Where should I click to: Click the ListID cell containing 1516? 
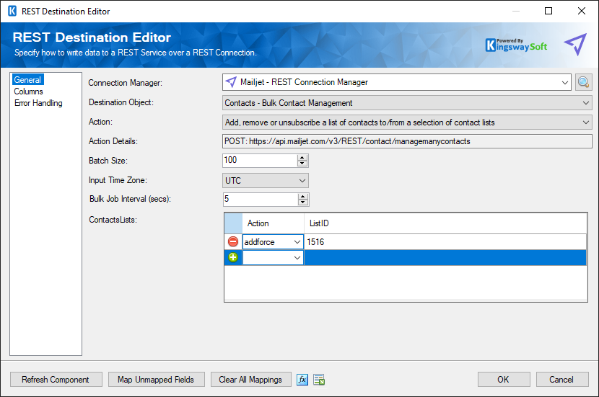[x=445, y=242]
